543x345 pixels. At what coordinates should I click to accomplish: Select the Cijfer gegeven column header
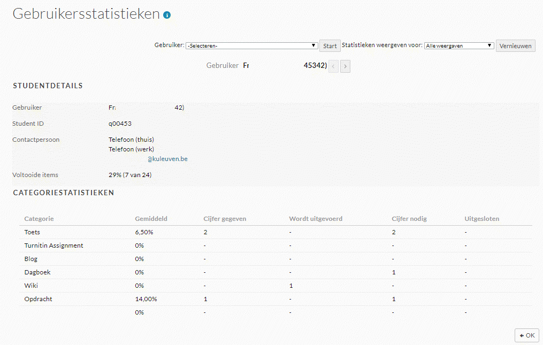coord(225,219)
